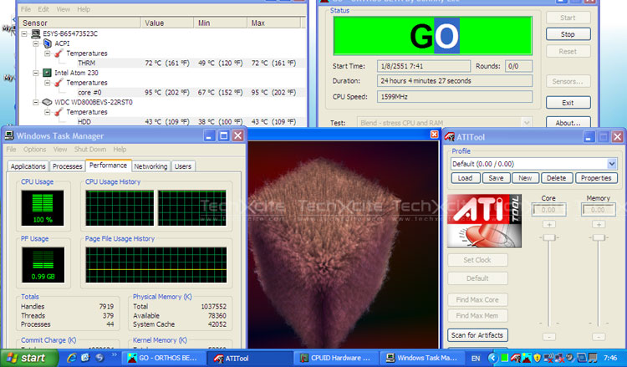Click the ATI Tool logo image
The height and width of the screenshot is (367, 627).
tap(484, 221)
